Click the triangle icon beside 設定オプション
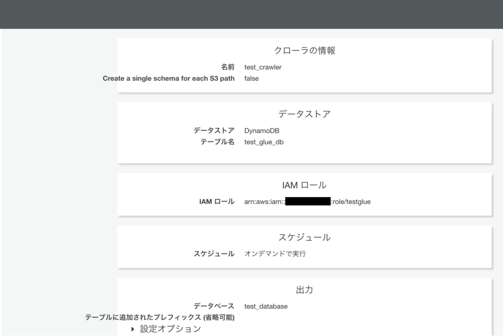 pyautogui.click(x=132, y=329)
